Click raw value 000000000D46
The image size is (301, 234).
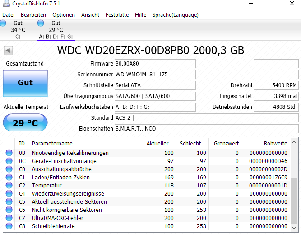[269, 161]
